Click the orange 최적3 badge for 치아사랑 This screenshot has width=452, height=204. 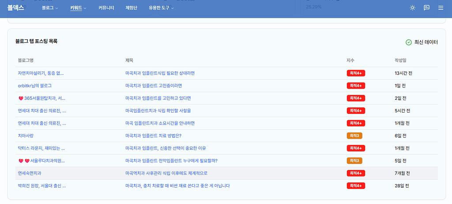354,136
